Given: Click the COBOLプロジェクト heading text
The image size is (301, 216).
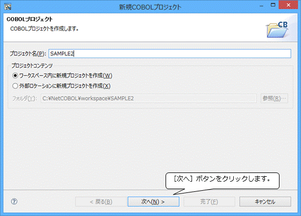Looking at the screenshot, I should coord(30,19).
